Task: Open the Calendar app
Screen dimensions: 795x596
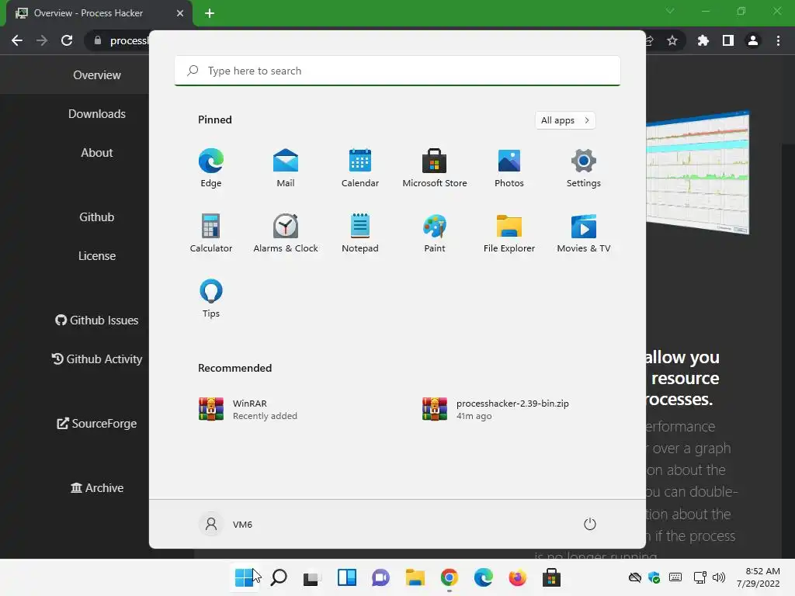Action: 360,168
